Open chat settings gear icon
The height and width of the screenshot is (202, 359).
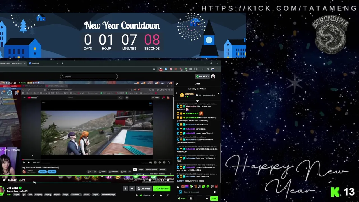click(207, 199)
